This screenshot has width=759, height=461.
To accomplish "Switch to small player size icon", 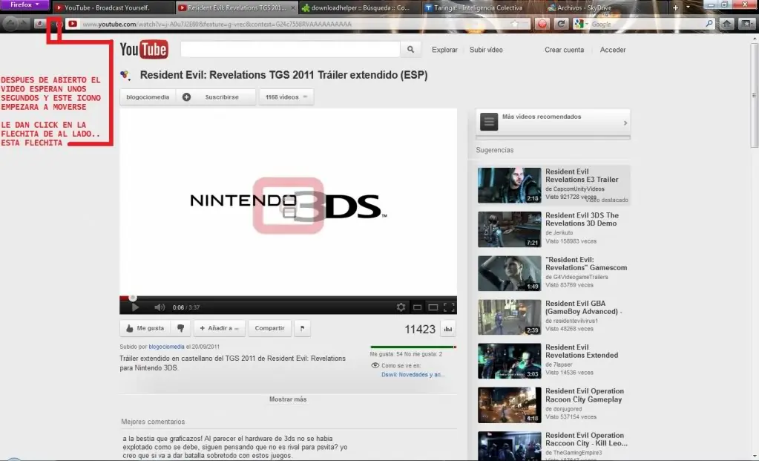I will (417, 307).
